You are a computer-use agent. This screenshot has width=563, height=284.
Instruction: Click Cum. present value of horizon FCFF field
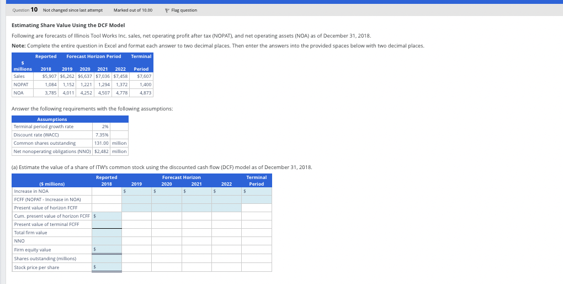pyautogui.click(x=107, y=216)
